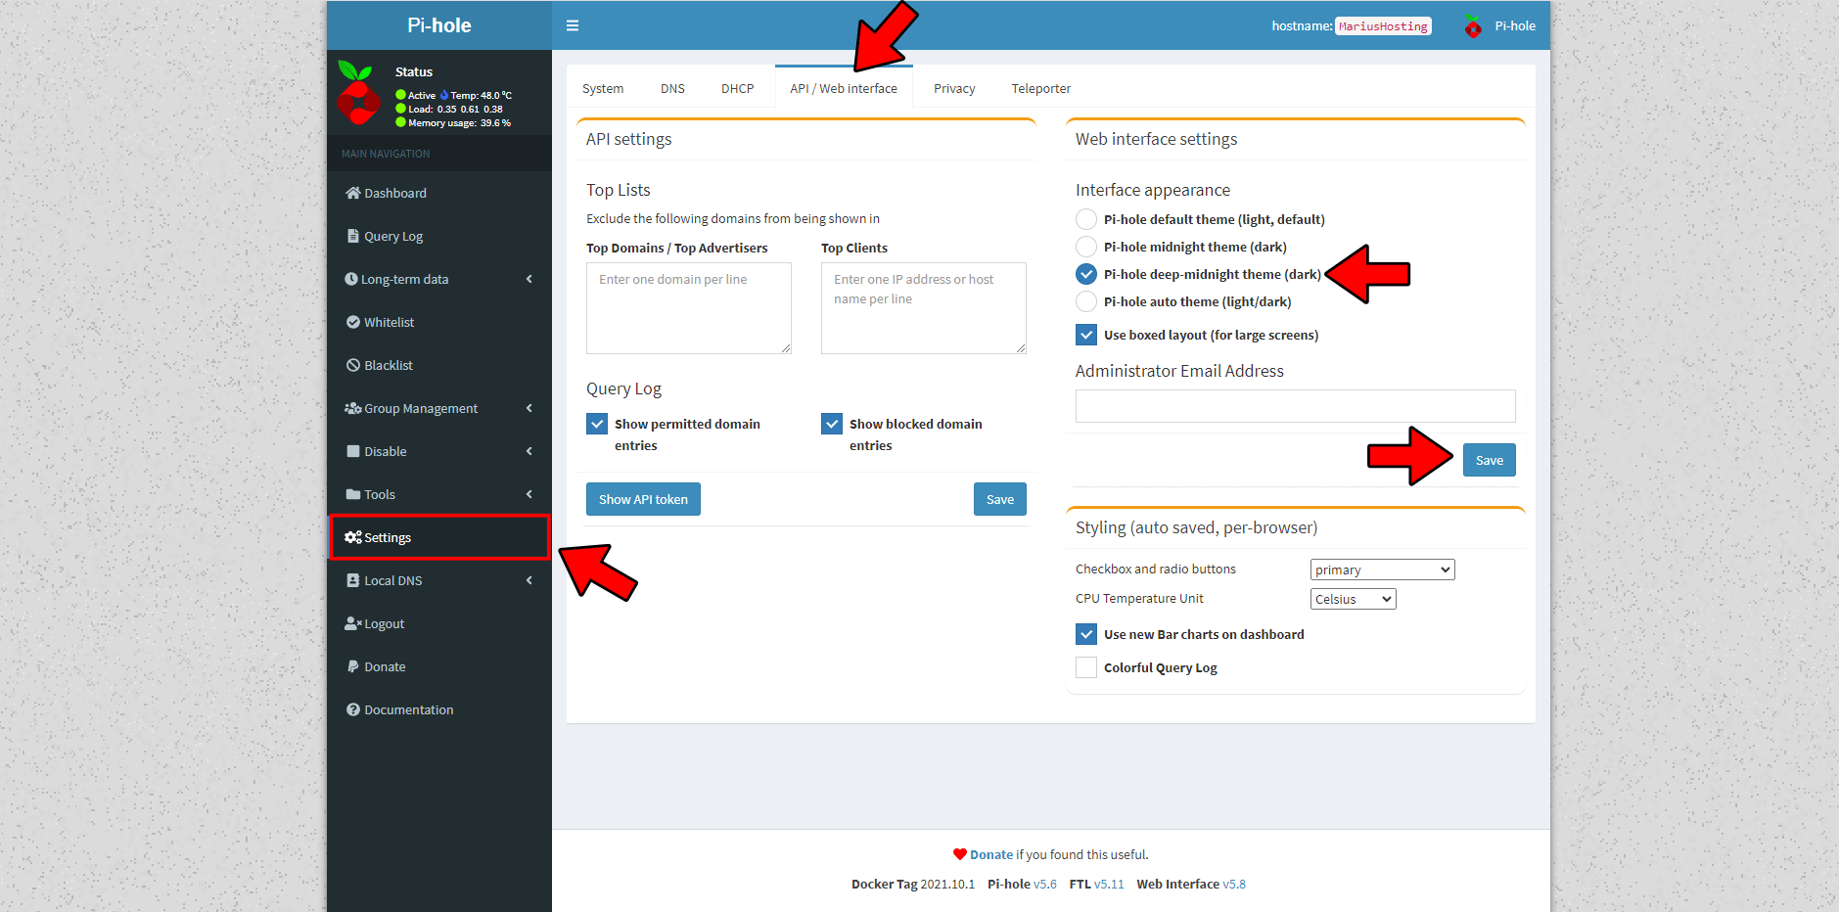
Task: Switch to API / Web interface tab
Action: coord(844,88)
